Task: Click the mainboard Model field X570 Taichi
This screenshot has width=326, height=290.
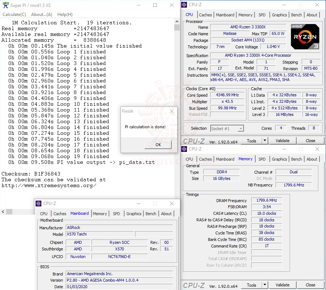Action: [100, 234]
